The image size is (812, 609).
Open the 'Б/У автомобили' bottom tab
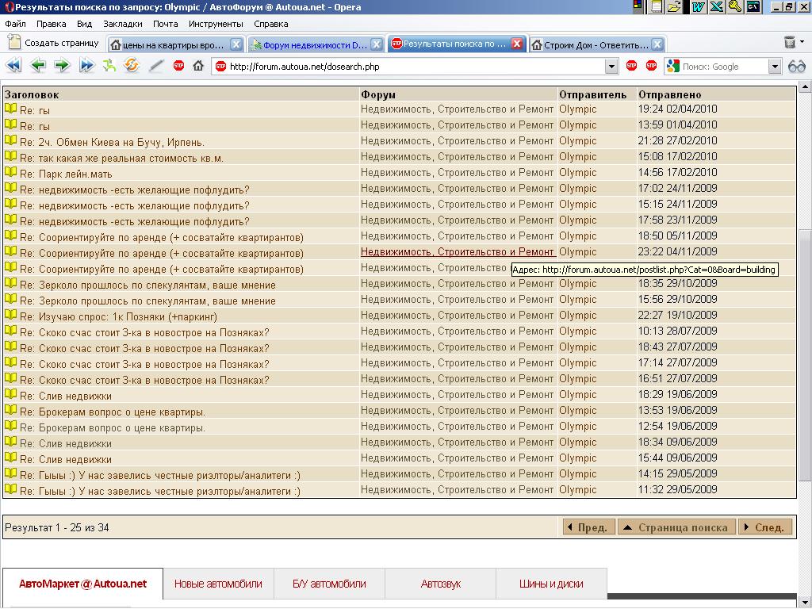[x=329, y=584]
